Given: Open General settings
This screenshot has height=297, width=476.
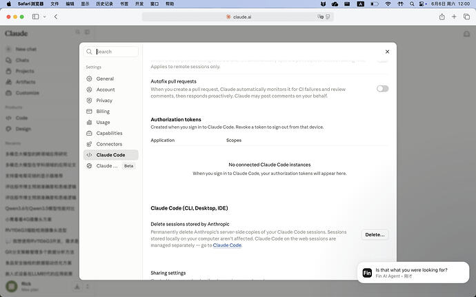Looking at the screenshot, I should 111,79.
